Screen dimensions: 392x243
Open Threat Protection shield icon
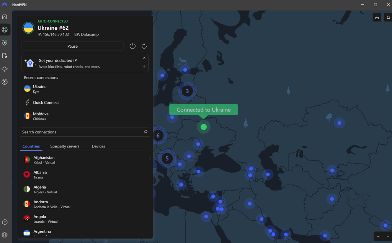tap(5, 42)
